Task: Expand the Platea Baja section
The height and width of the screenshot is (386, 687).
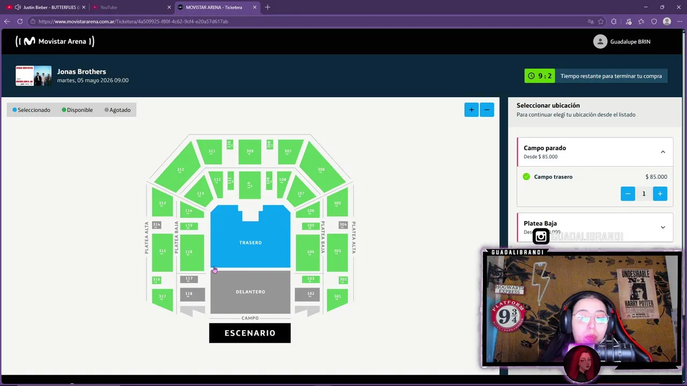Action: click(x=663, y=227)
